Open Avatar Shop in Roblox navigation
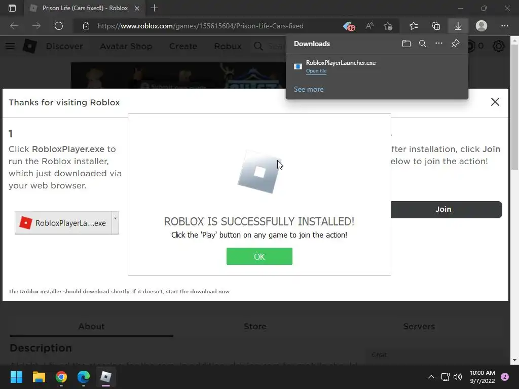 (126, 46)
